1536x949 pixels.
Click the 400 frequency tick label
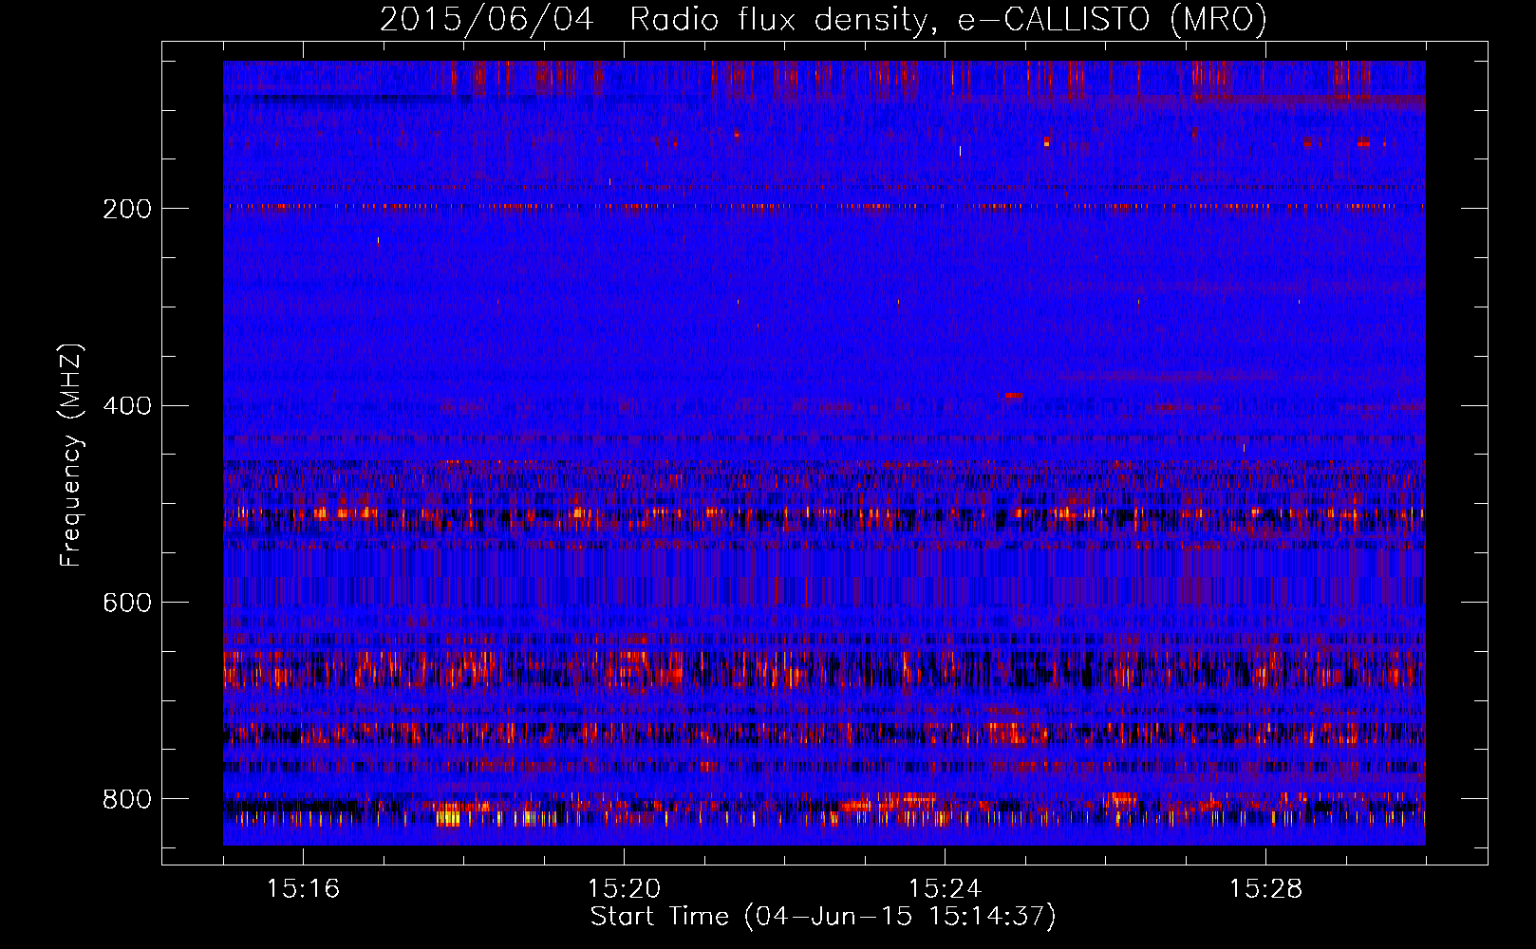pyautogui.click(x=127, y=405)
